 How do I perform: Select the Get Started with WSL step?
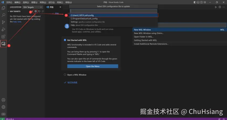77,40
